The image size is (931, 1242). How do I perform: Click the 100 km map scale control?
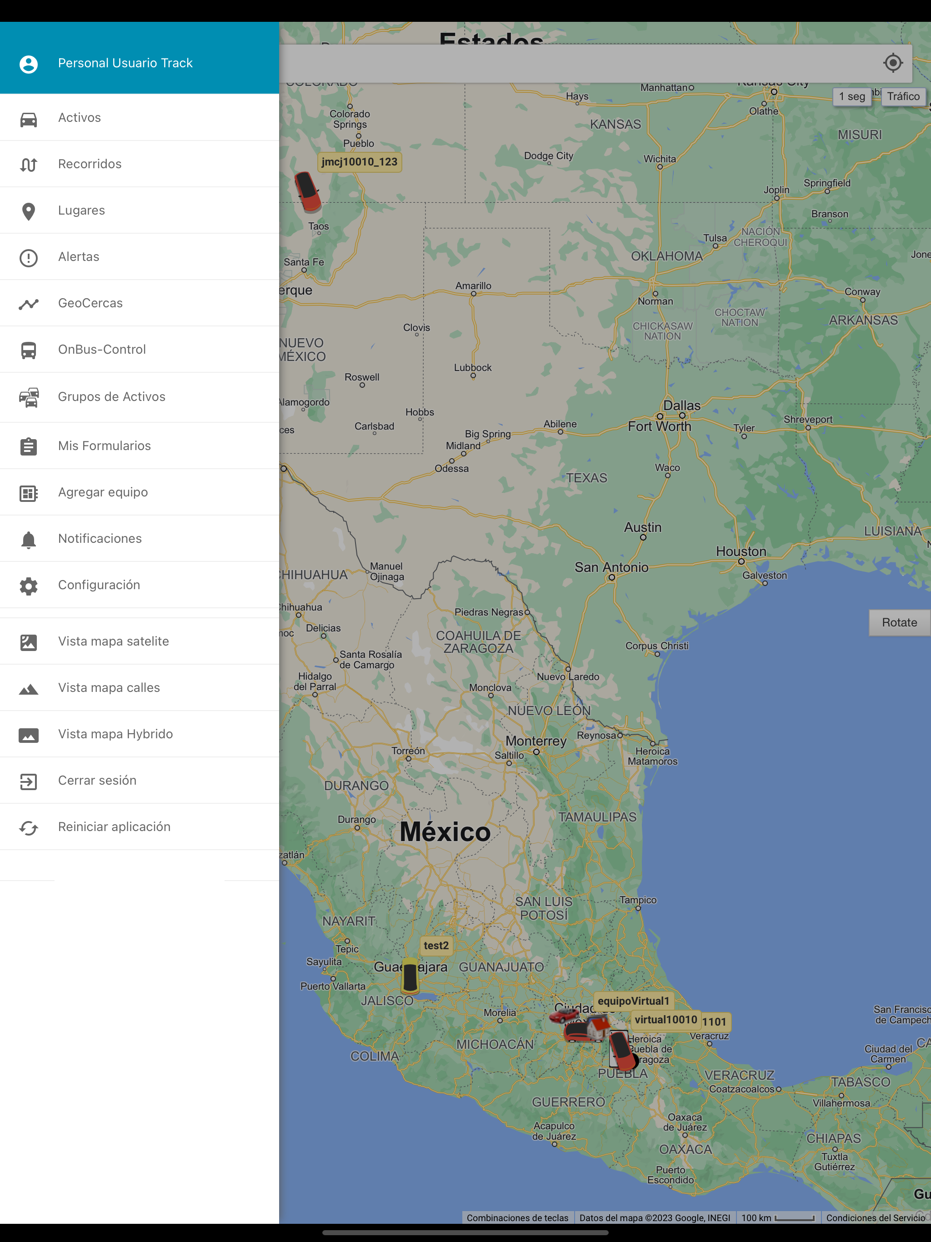[x=778, y=1218]
